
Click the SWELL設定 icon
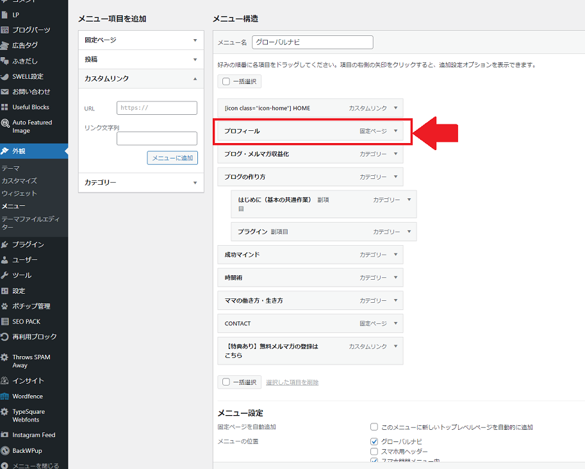[x=4, y=76]
